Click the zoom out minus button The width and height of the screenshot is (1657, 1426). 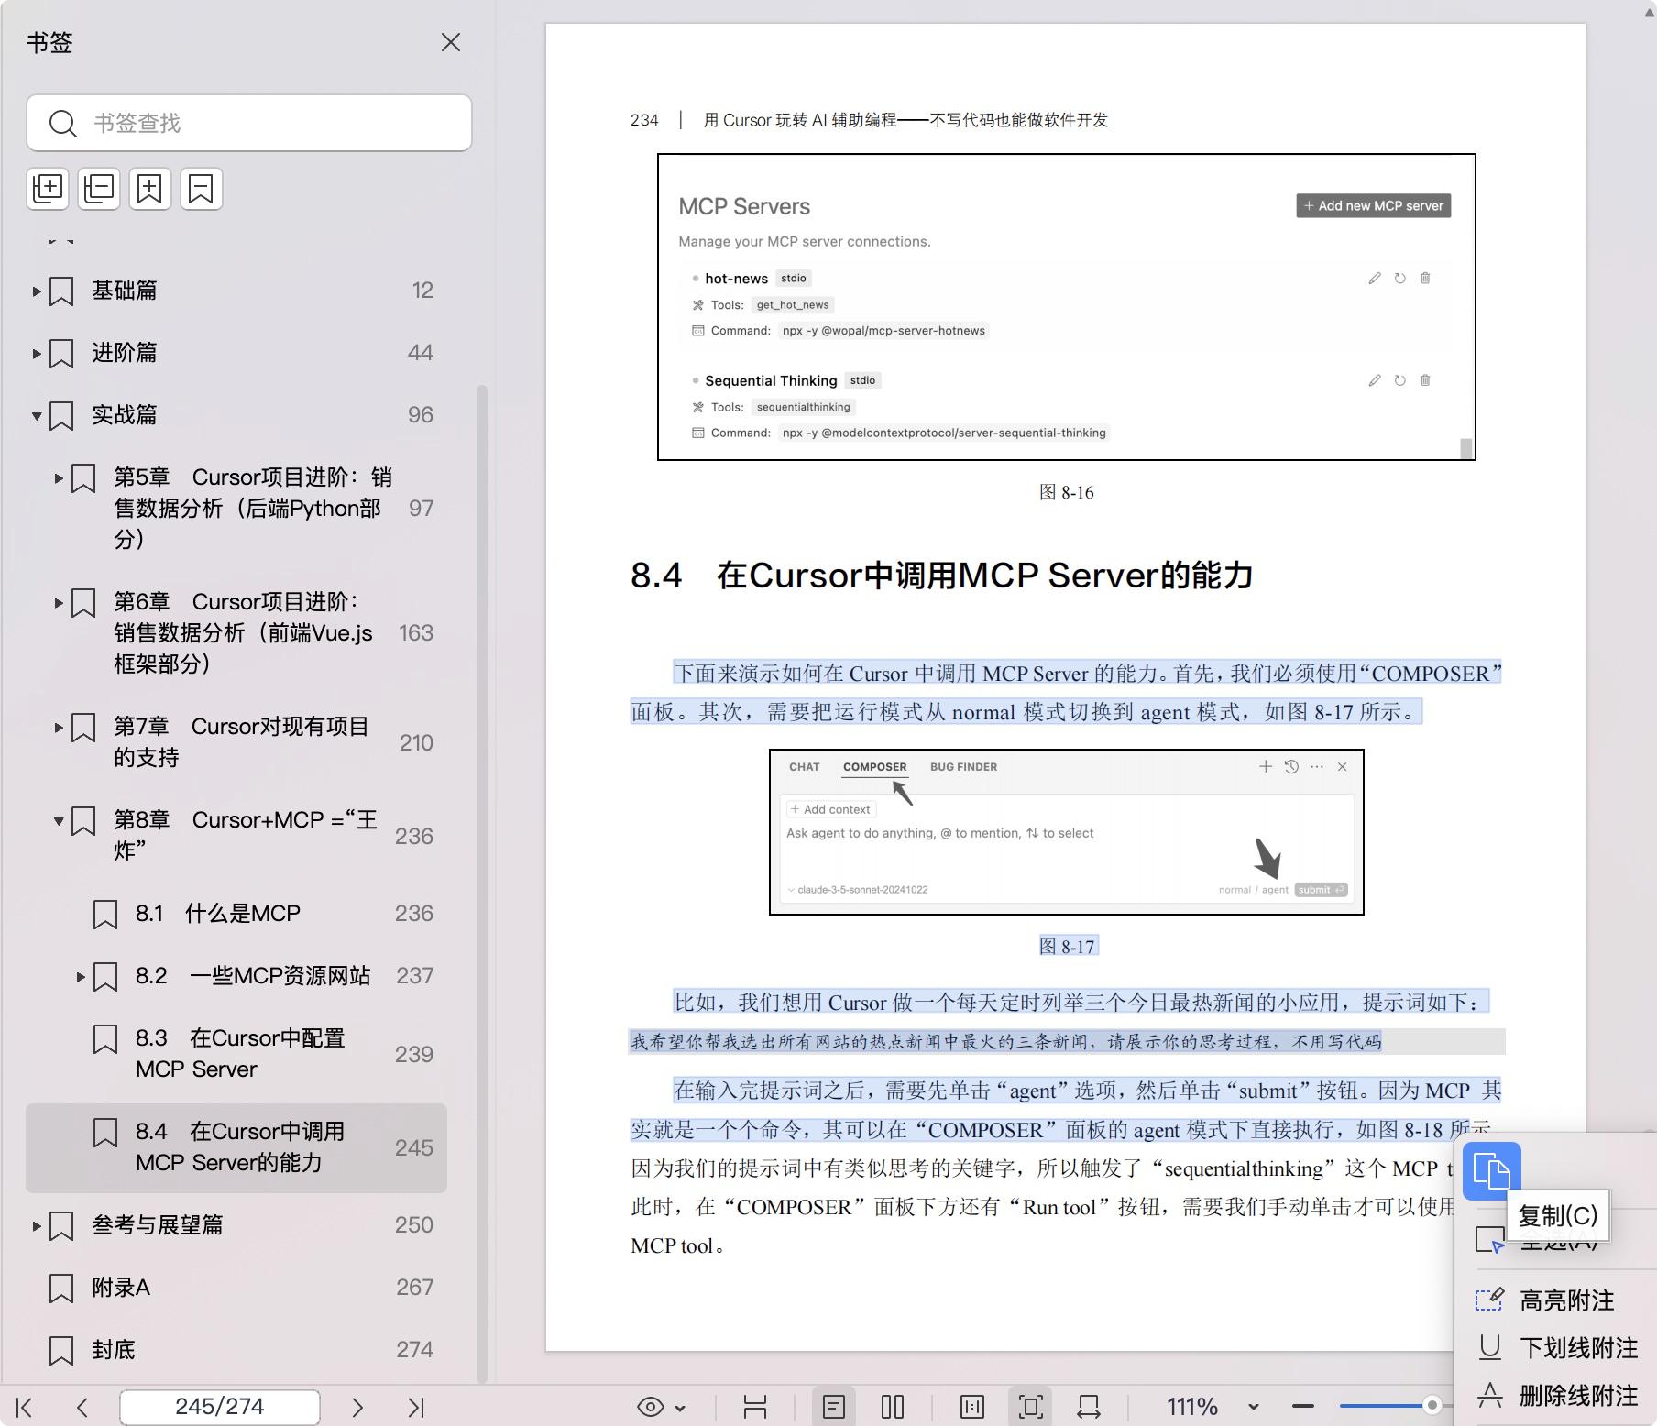[1303, 1406]
